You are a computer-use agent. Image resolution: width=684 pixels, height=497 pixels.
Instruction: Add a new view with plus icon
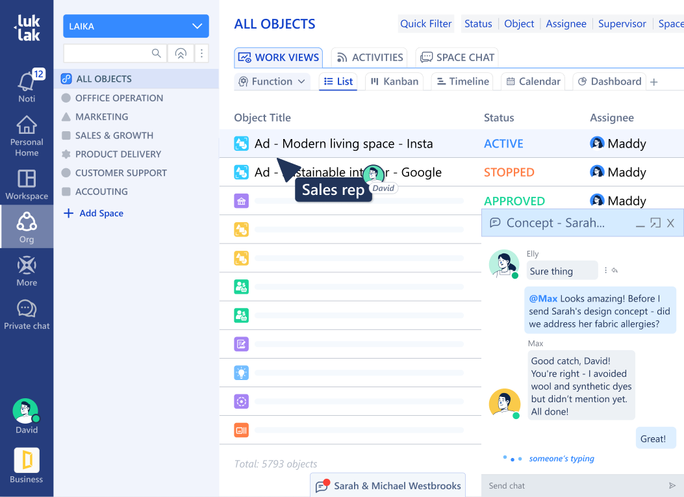(654, 82)
